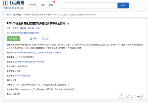Open author link 汪雷
The image size is (148, 103).
[8, 28]
